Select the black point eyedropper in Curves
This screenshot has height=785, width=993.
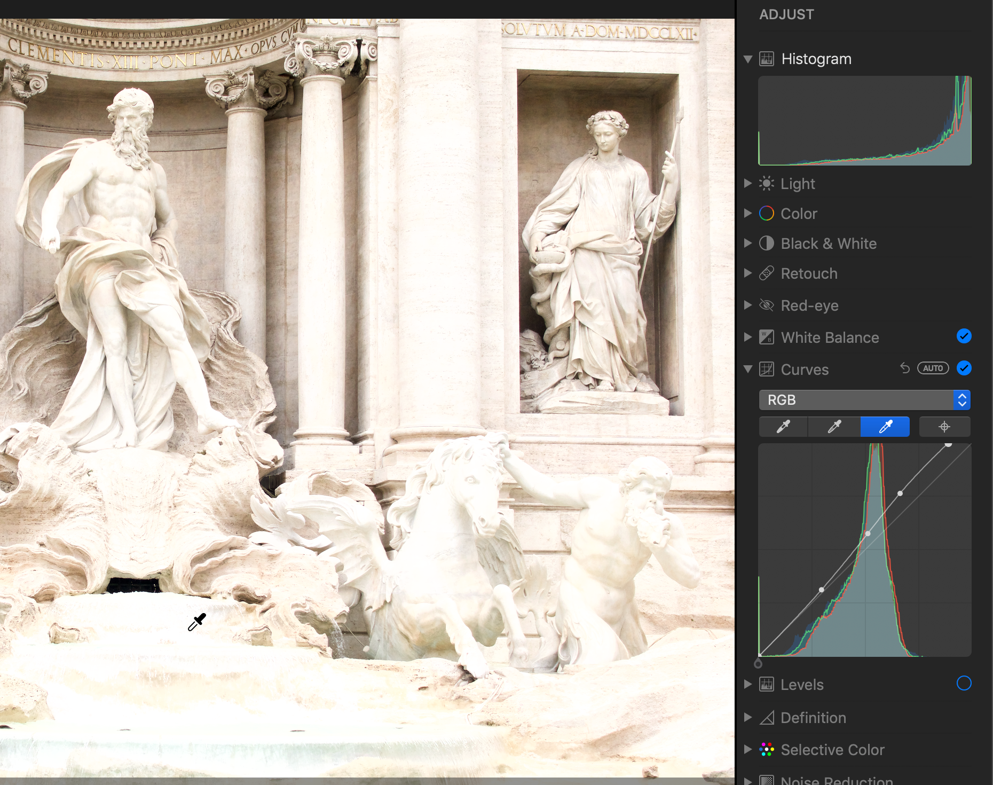783,427
